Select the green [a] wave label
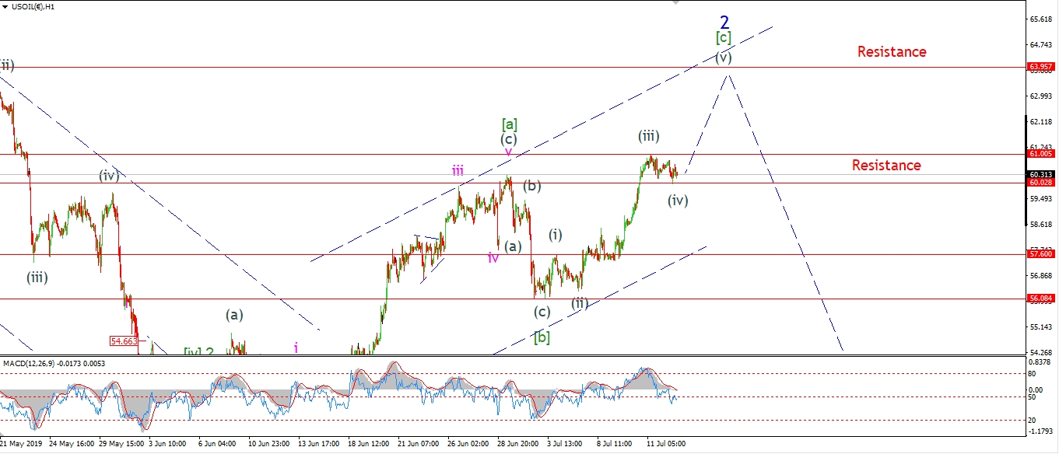 click(510, 124)
